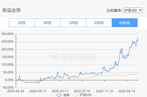Click the 100.00% axis label

coord(7,65)
